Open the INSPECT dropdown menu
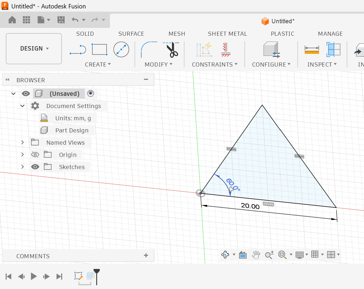Screen dimensions: 364x289 322,64
